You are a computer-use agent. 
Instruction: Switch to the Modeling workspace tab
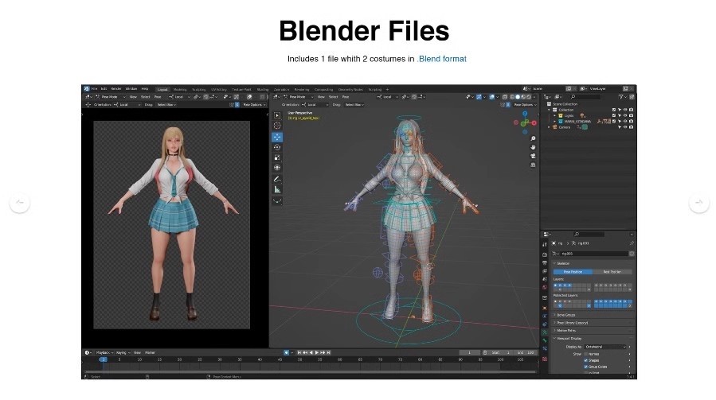coord(180,89)
